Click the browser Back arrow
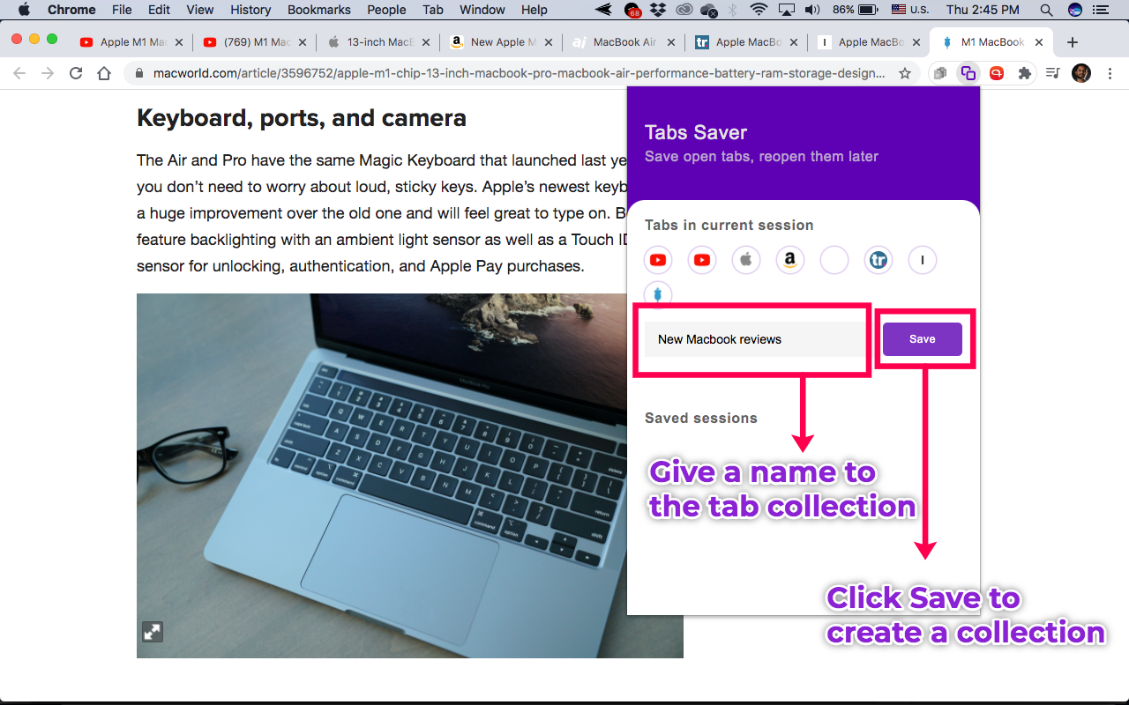The height and width of the screenshot is (705, 1129). 19,74
